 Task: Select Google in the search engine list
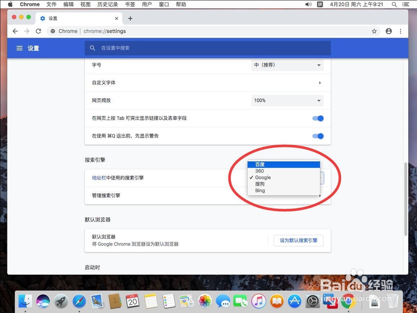[284, 178]
